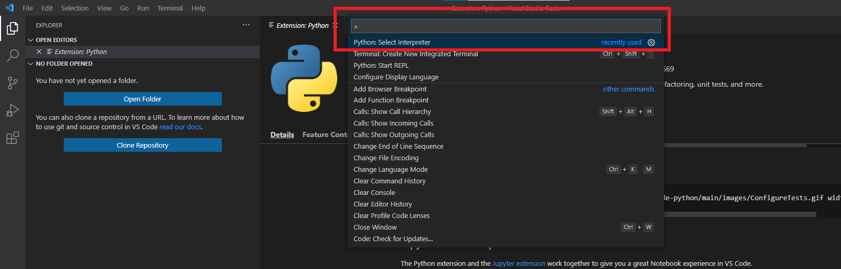841x269 pixels.
Task: Focus the command palette input field
Action: (506, 26)
